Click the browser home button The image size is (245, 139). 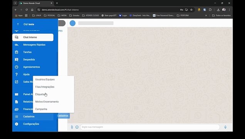(32, 10)
